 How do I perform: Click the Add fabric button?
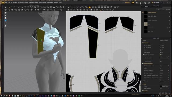click(158, 9)
